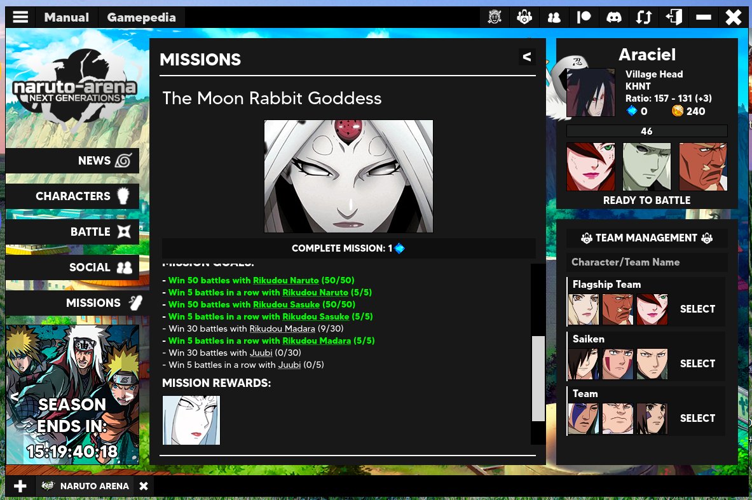
Task: Click the COMPLETE MISSION button
Action: 348,248
